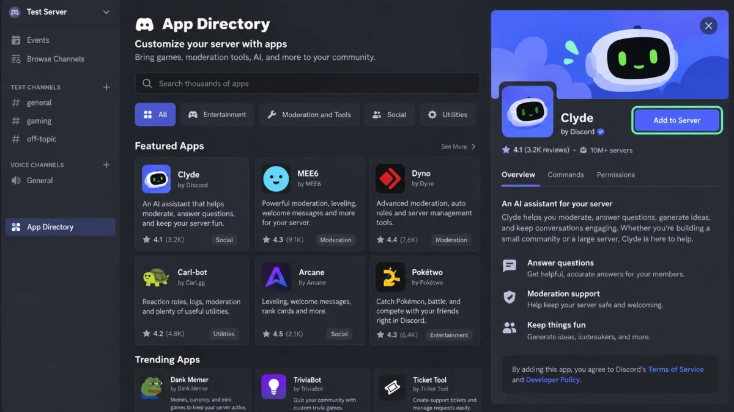Click the Moderation tag on Dyno card
734x412 pixels.
(x=451, y=240)
